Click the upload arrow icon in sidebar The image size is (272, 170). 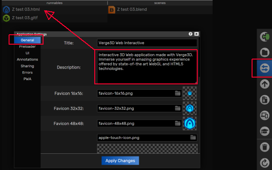click(x=265, y=84)
